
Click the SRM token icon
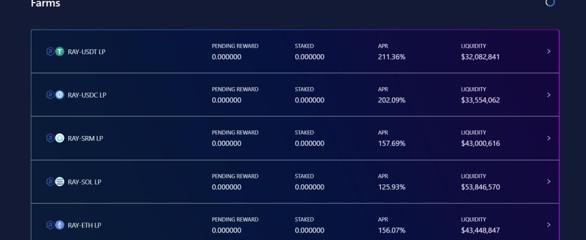pyautogui.click(x=60, y=138)
